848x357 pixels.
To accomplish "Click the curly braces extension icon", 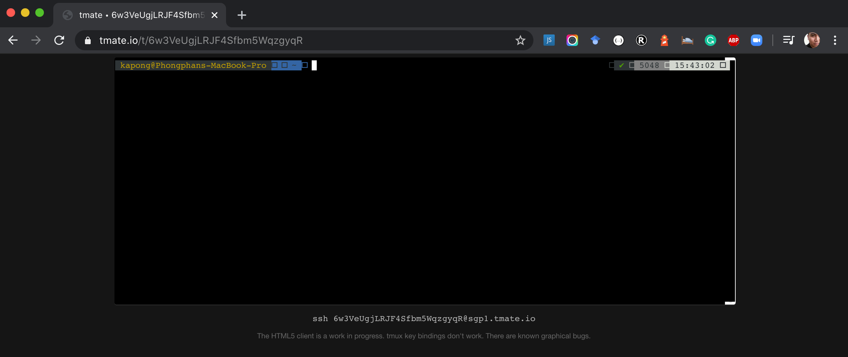I will coord(618,40).
